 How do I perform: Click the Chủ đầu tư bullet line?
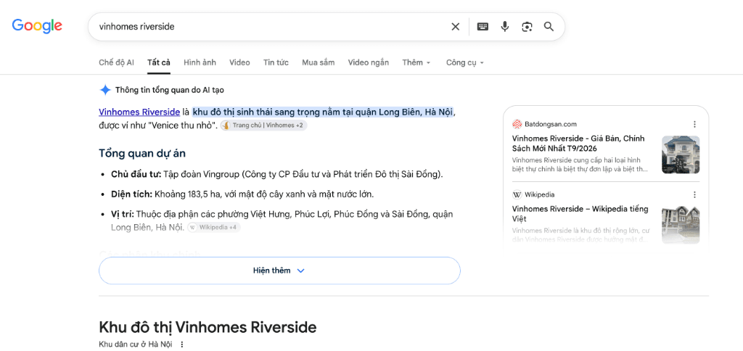click(x=276, y=174)
